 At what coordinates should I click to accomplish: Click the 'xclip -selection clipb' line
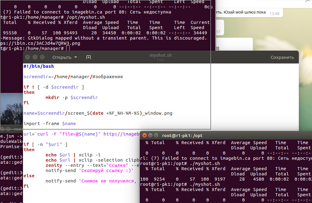pyautogui.click(x=92, y=160)
